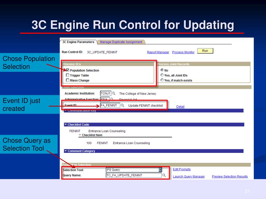The width and height of the screenshot is (266, 199).
Task: Collapse the Communication Key section
Action: click(66, 111)
